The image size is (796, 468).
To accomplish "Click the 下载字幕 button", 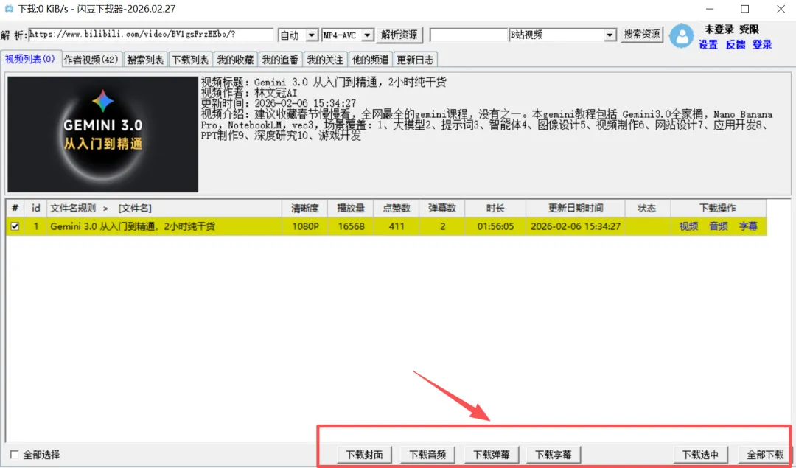I will coord(554,454).
